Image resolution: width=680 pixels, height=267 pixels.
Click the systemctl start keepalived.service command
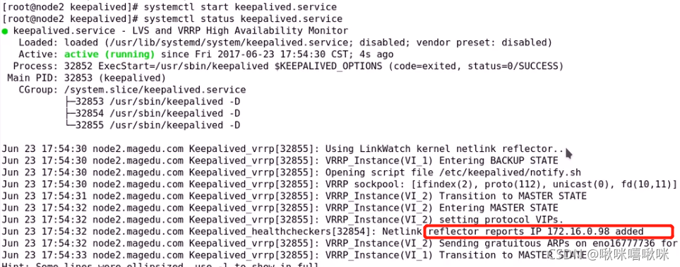[240, 7]
